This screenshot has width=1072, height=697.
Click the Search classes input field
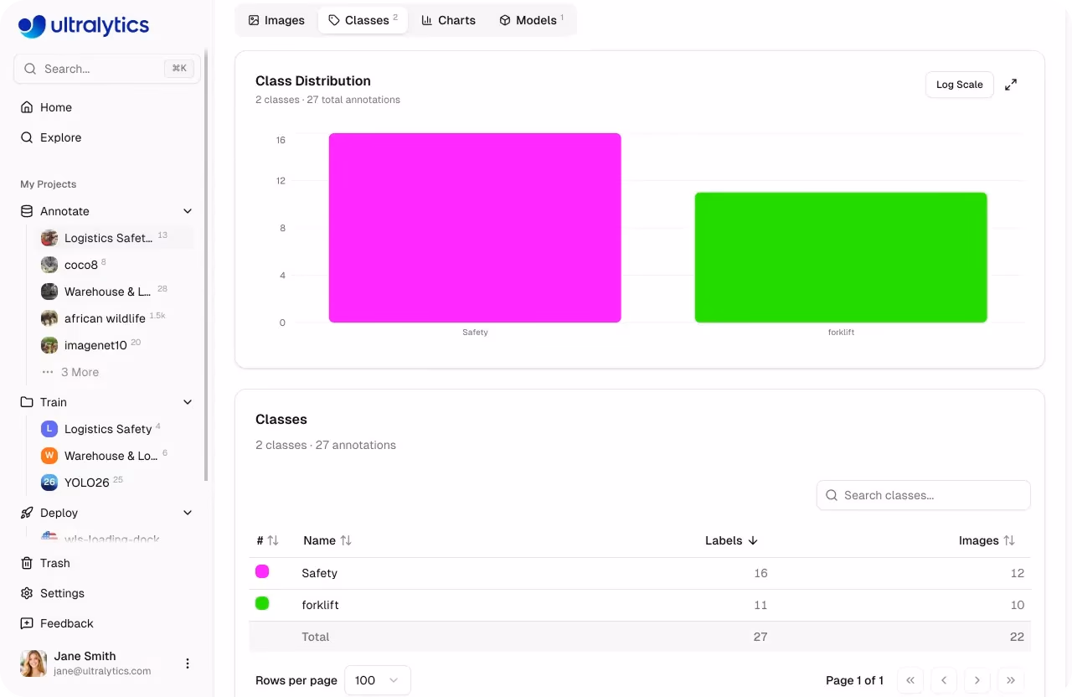924,495
